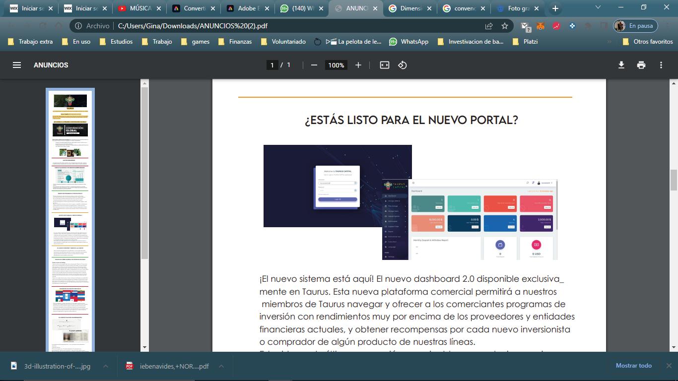This screenshot has height=381, width=678.
Task: Click the page number input field
Action: point(272,65)
